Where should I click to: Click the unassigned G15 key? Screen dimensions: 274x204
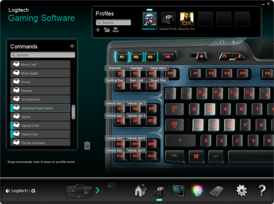coord(151,144)
